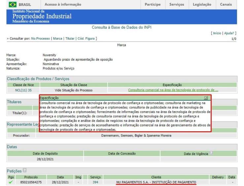Screen dimensions: 244x186
Task: Click the Img column header
Action: 78,177
